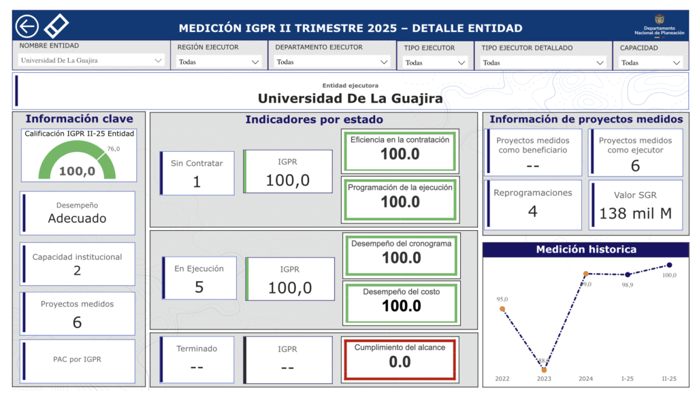
Task: Click the Terminado status card
Action: [197, 359]
